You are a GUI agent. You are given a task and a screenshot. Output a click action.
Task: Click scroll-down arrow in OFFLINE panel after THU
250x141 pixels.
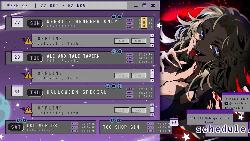click(x=152, y=115)
